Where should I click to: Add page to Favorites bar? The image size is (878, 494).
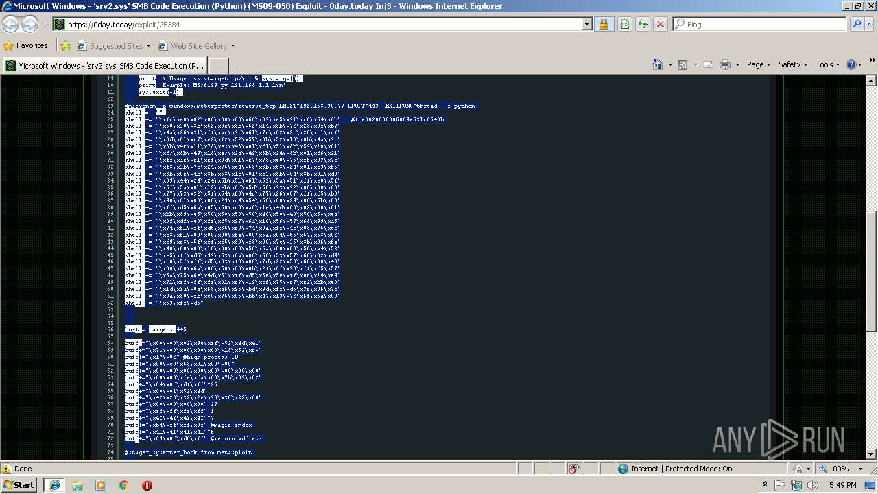click(66, 46)
